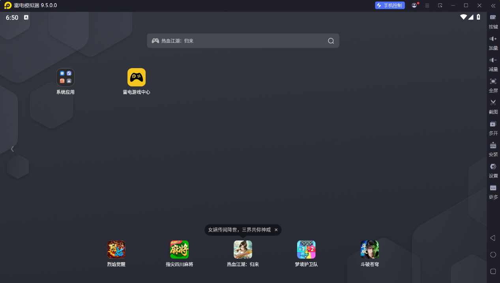Click the 6:50 clock
This screenshot has width=500, height=283.
[12, 18]
